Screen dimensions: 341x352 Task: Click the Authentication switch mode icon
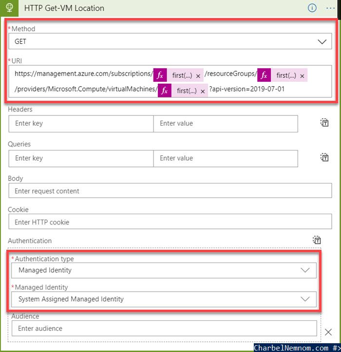pos(317,240)
